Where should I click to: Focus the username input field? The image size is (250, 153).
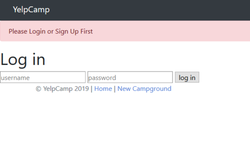coord(43,77)
